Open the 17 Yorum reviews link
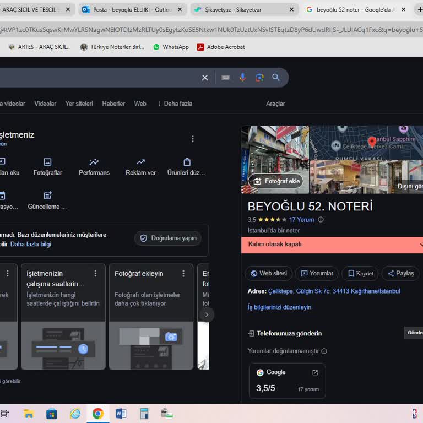 [x=302, y=220]
